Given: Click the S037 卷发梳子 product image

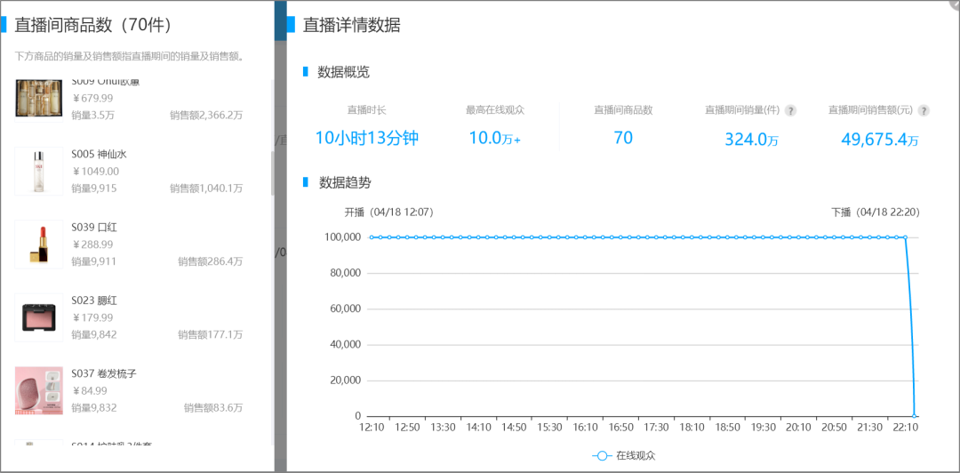Looking at the screenshot, I should 39,390.
